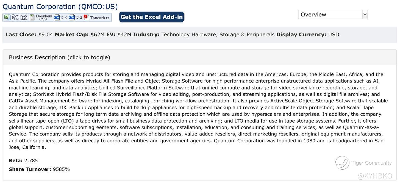
Task: Click the @KYHBKO watermark text
Action: (x=375, y=176)
